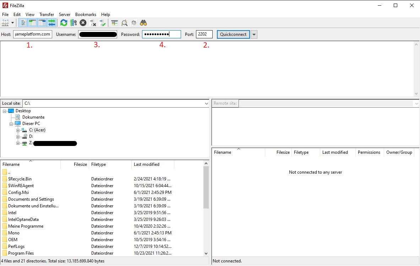Open directory listing filters
This screenshot has width=420, height=266.
point(115,23)
